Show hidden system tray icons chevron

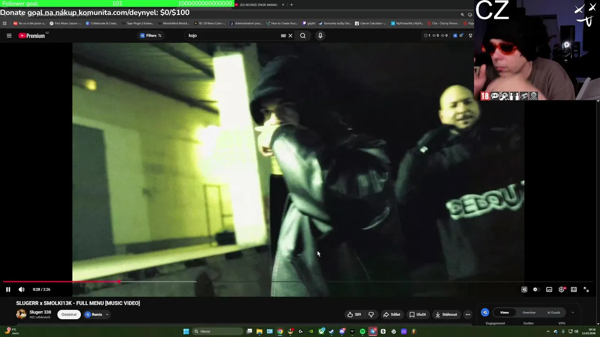[x=548, y=331]
